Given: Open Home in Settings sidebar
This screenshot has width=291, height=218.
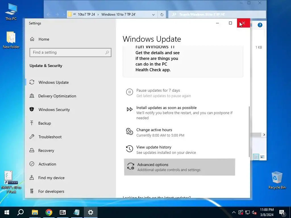Looking at the screenshot, I should (39, 39).
